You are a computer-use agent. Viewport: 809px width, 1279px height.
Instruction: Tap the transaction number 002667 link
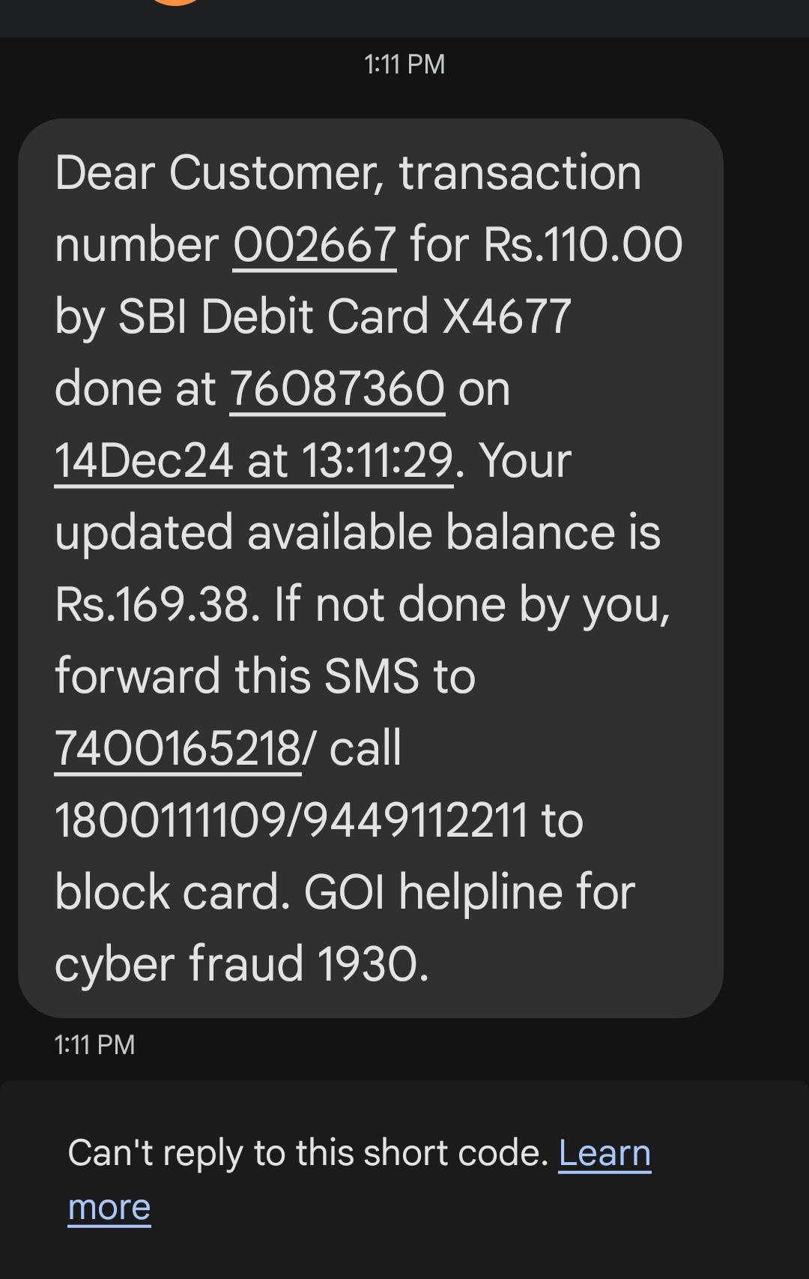pyautogui.click(x=315, y=244)
